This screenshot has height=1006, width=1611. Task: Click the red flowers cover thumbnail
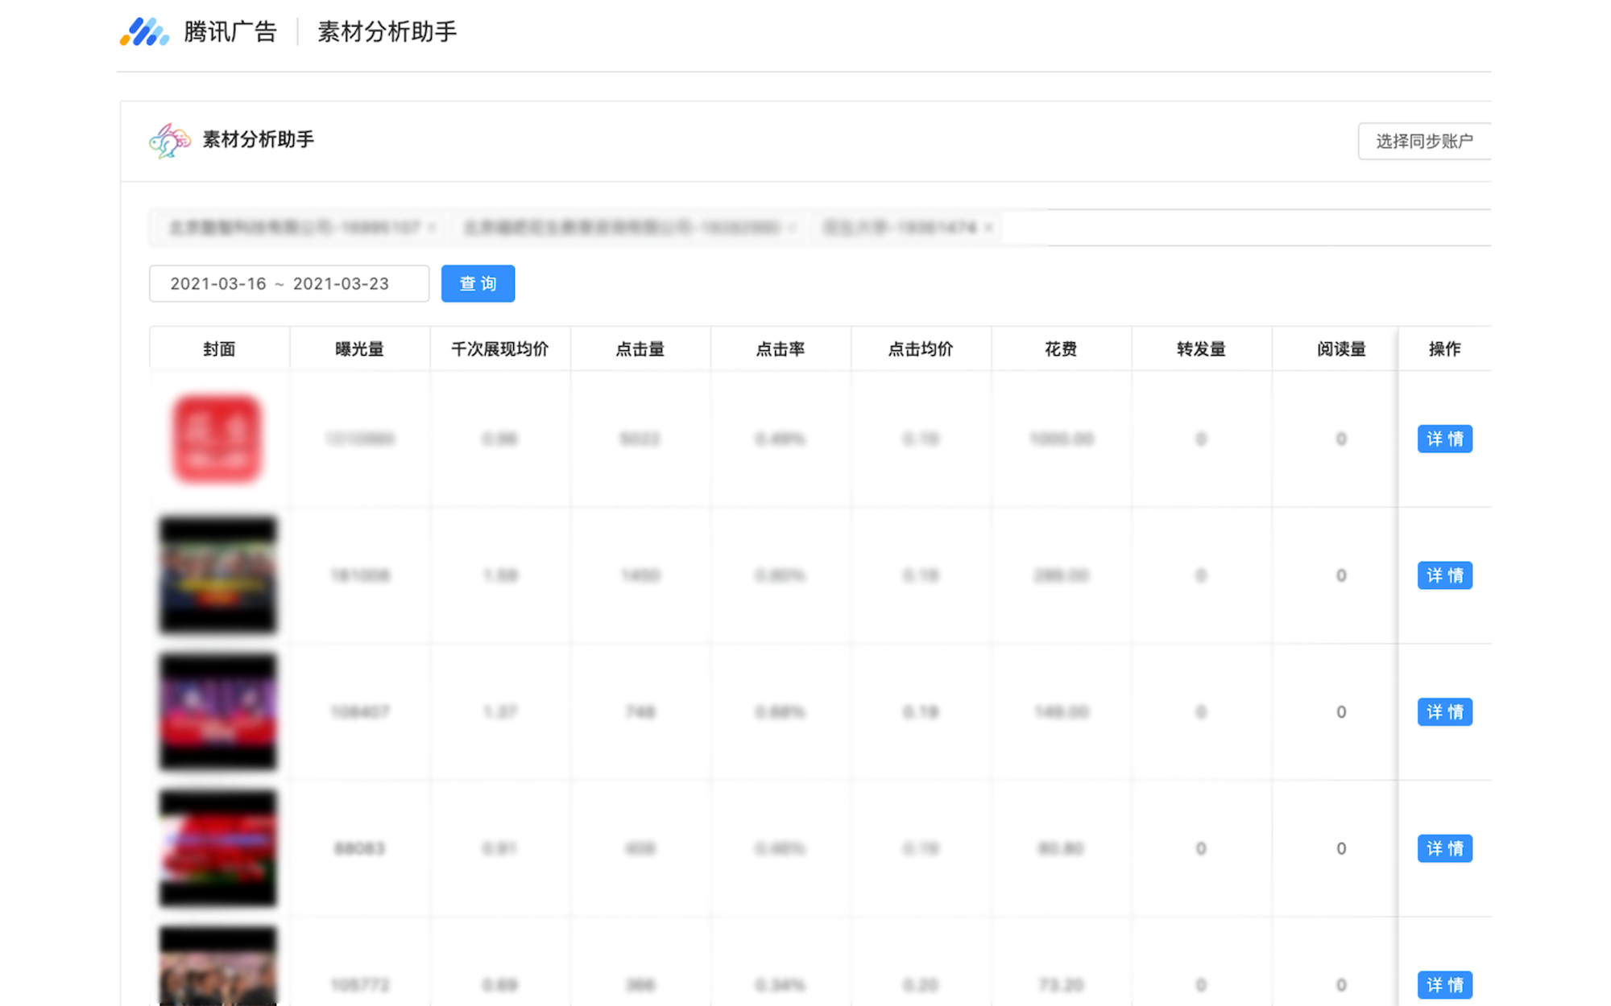[x=217, y=848]
